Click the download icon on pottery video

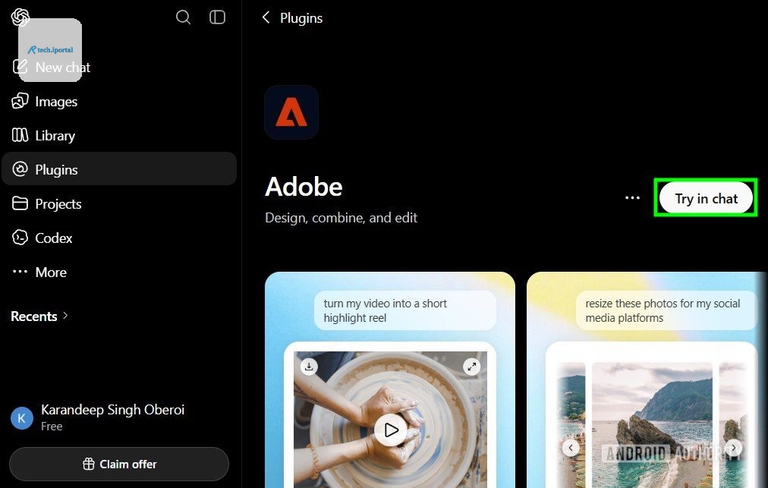coord(309,367)
